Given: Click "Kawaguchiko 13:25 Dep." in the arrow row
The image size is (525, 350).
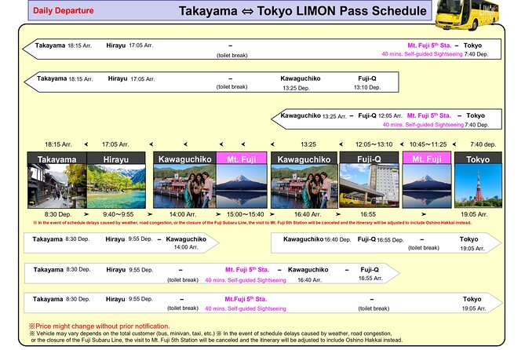Looking at the screenshot, I should [x=300, y=83].
